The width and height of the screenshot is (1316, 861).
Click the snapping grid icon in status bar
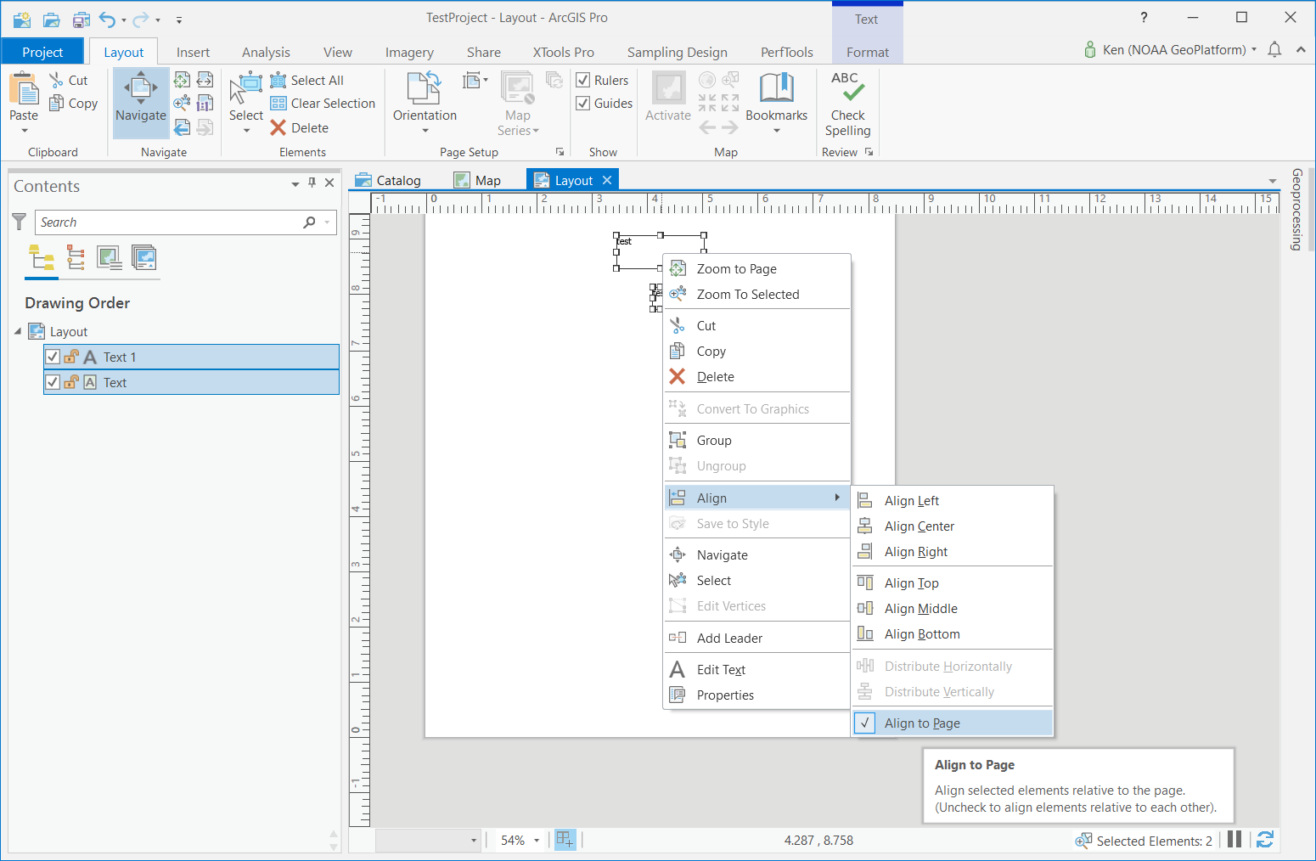point(565,840)
